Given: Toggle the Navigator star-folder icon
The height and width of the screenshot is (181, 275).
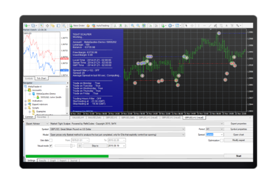Looking at the screenshot, I should pos(53,26).
